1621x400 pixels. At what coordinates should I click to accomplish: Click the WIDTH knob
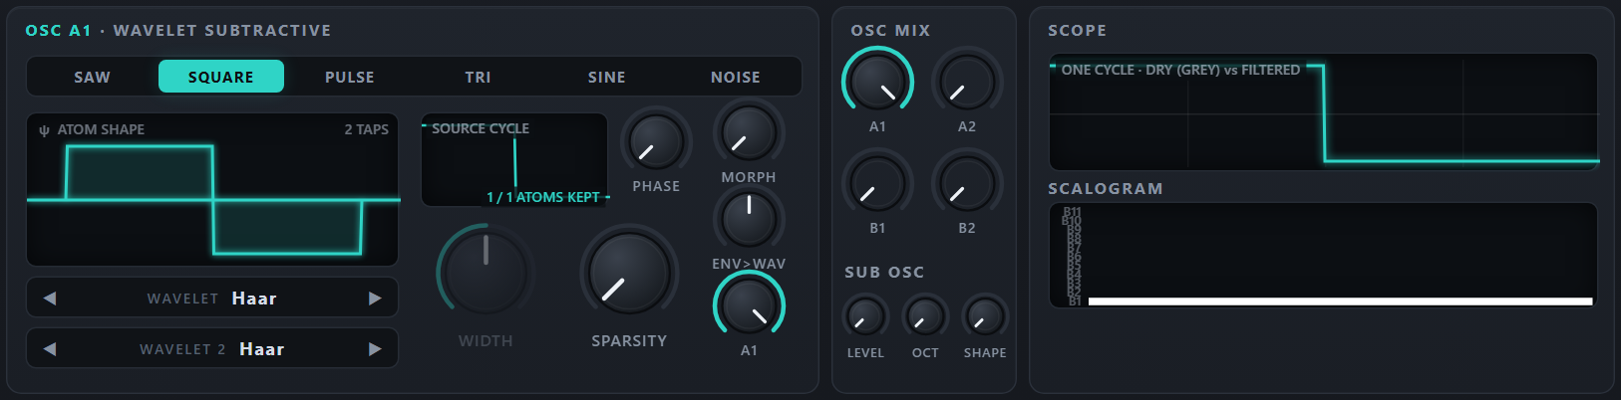486,274
